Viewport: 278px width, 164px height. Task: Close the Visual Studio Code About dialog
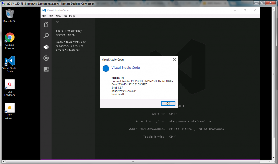pyautogui.click(x=174, y=59)
